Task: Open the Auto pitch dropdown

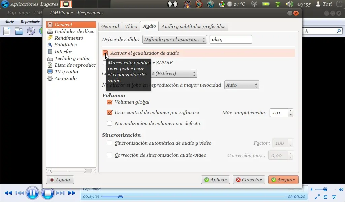Action: [242, 85]
